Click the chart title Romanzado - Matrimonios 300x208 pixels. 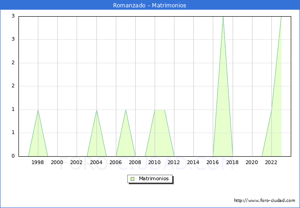(150, 6)
